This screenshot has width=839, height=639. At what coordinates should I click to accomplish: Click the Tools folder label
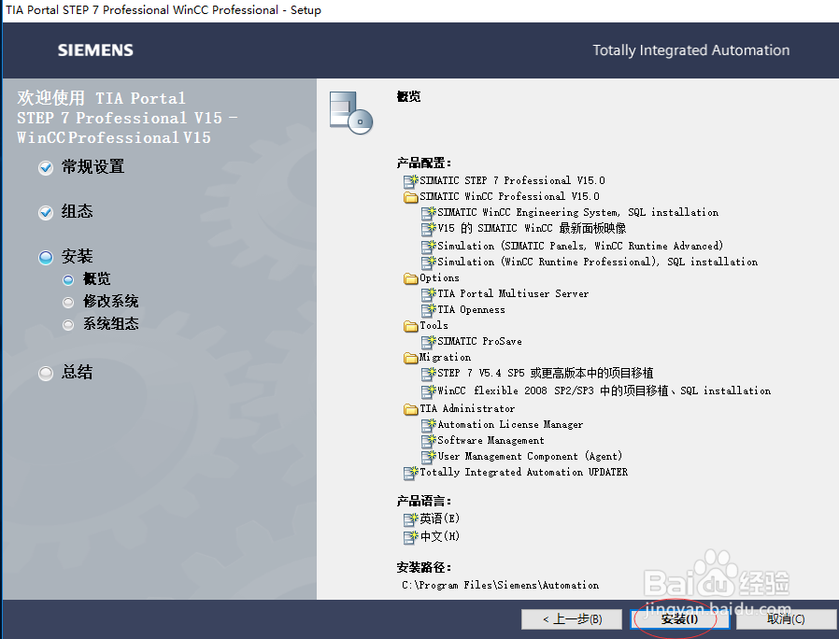[x=434, y=325]
